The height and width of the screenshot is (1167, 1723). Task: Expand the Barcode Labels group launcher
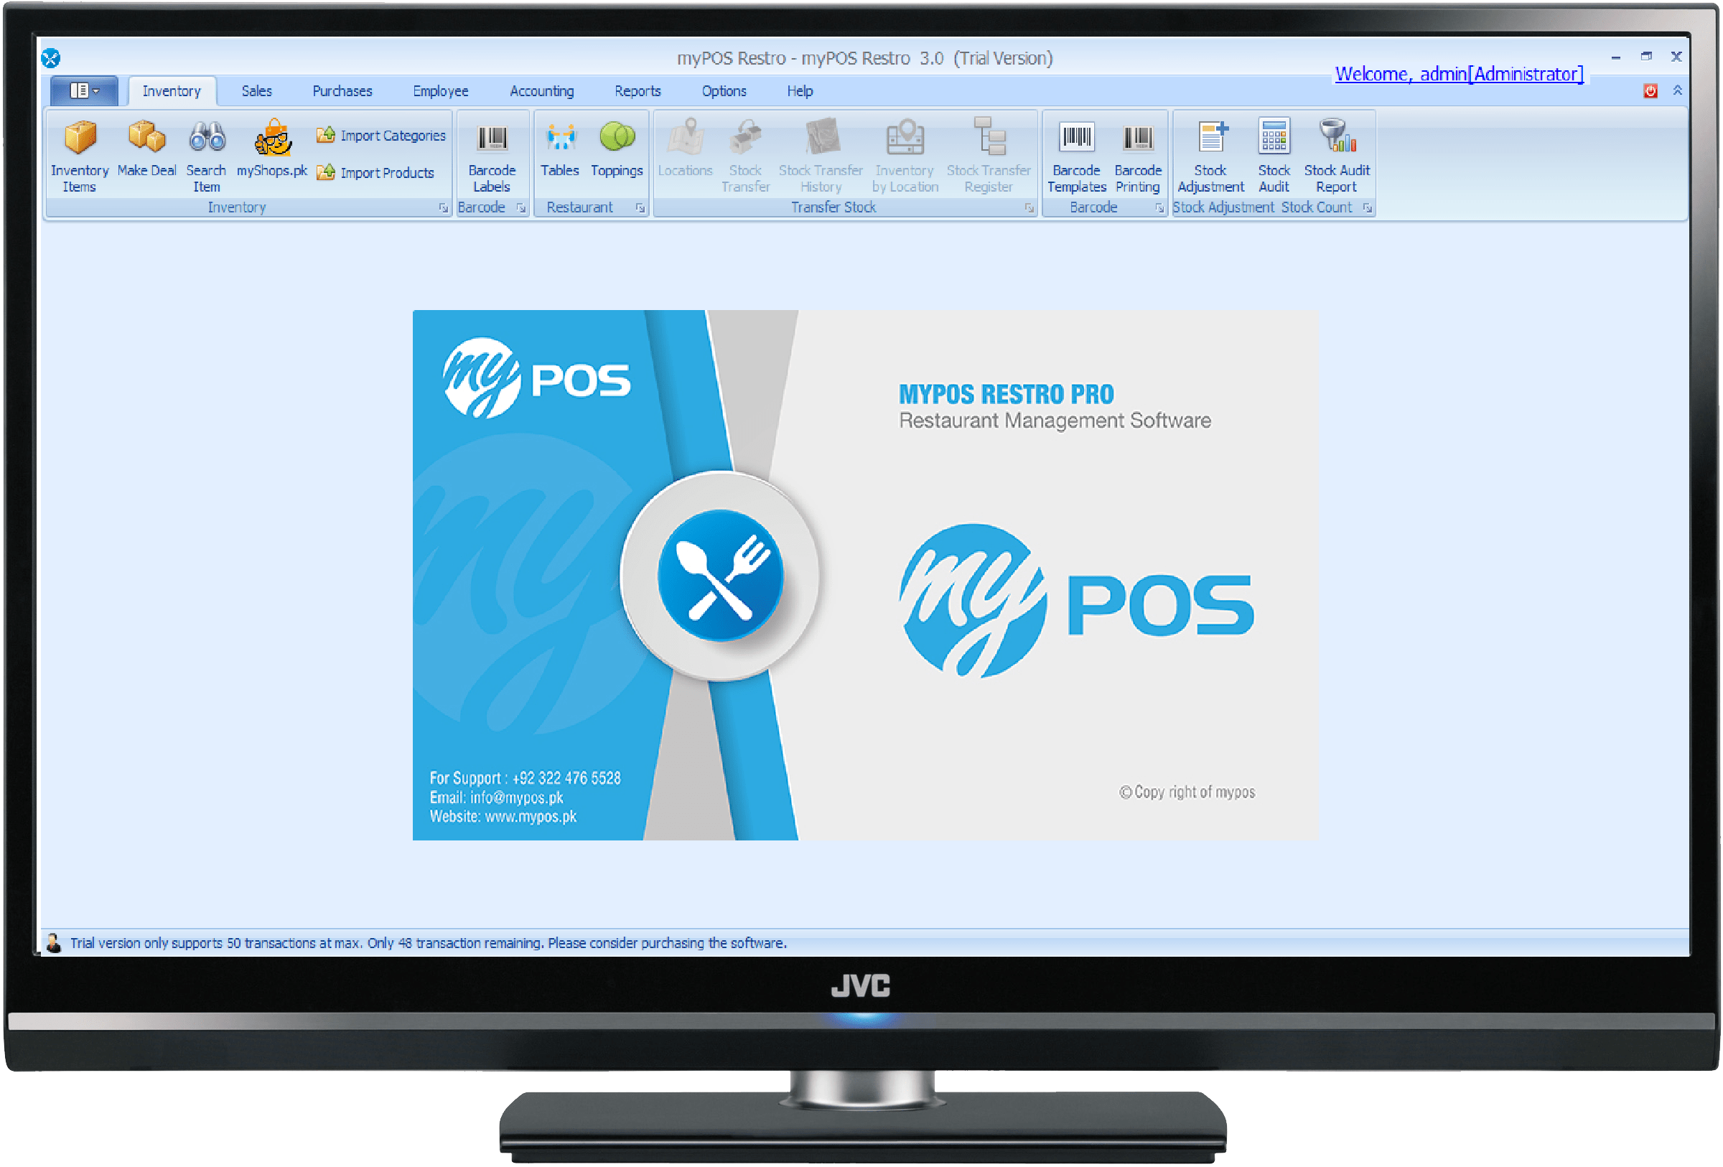point(521,208)
